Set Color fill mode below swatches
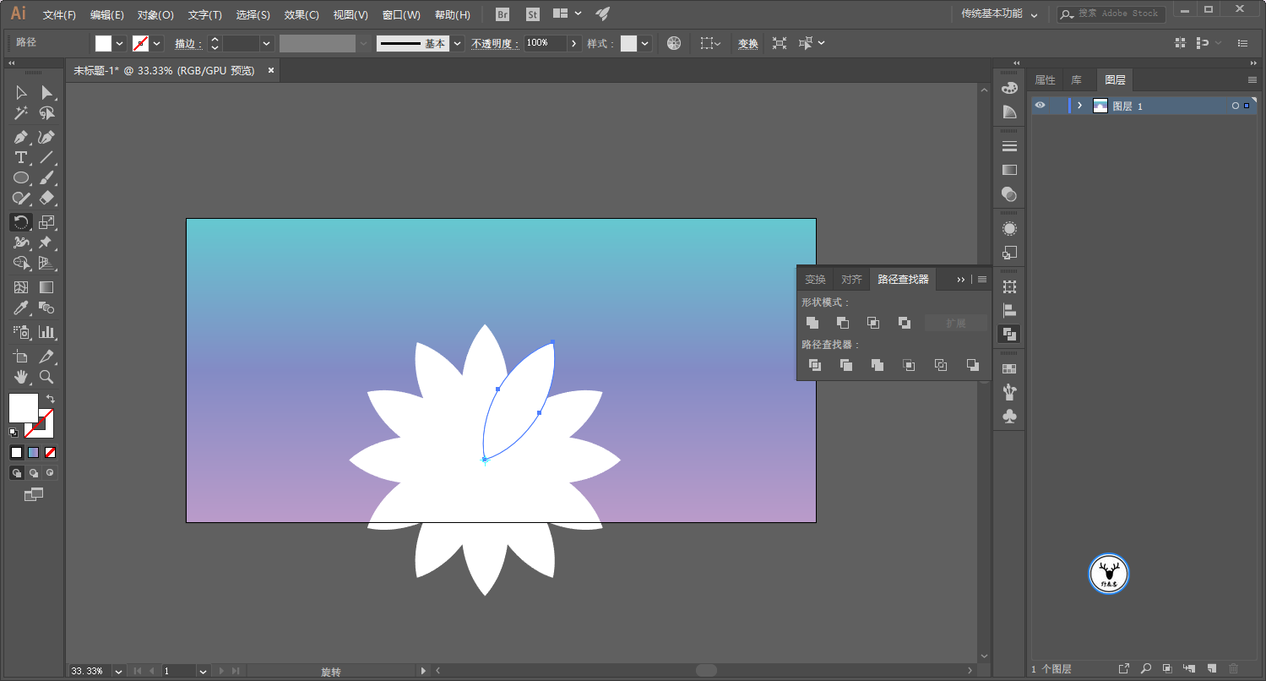The height and width of the screenshot is (681, 1266). click(16, 452)
